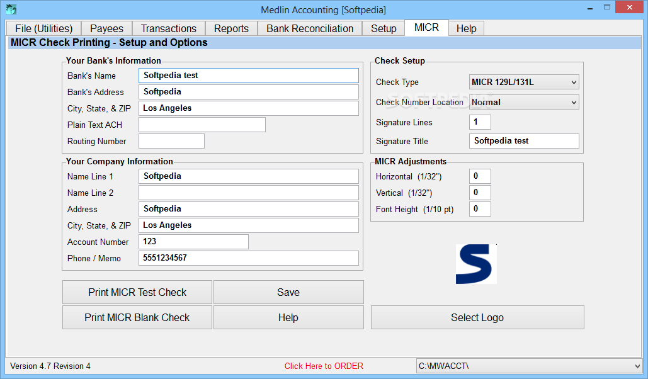The width and height of the screenshot is (648, 379).
Task: Close the Medlin Accounting window
Action: (630, 7)
